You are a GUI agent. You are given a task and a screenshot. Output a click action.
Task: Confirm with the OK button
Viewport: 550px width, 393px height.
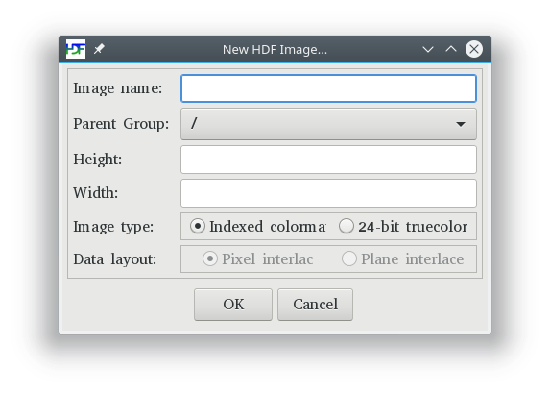[233, 305]
